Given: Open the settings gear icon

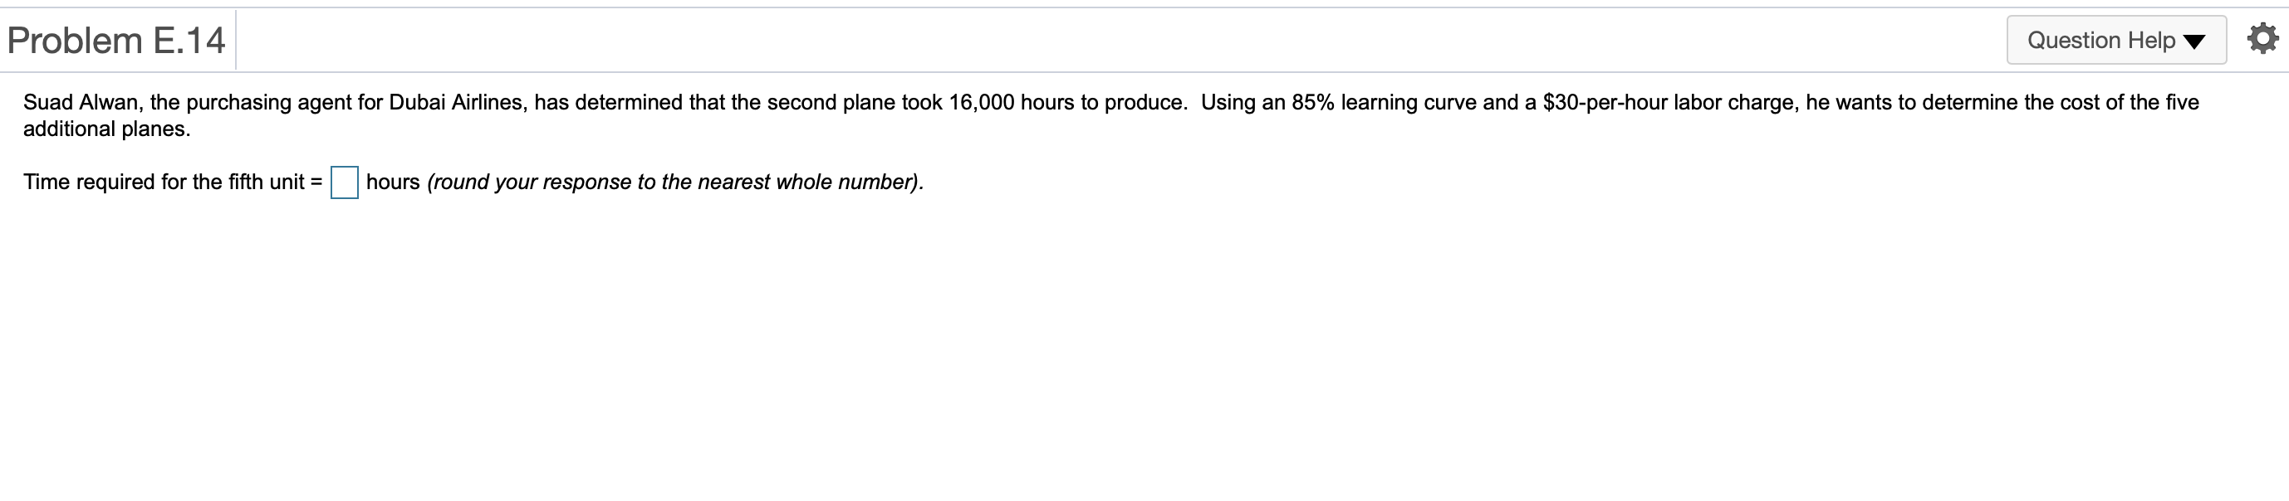Looking at the screenshot, I should 2262,39.
